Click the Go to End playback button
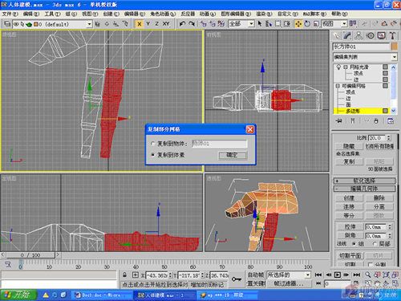The image size is (401, 301). 357,275
